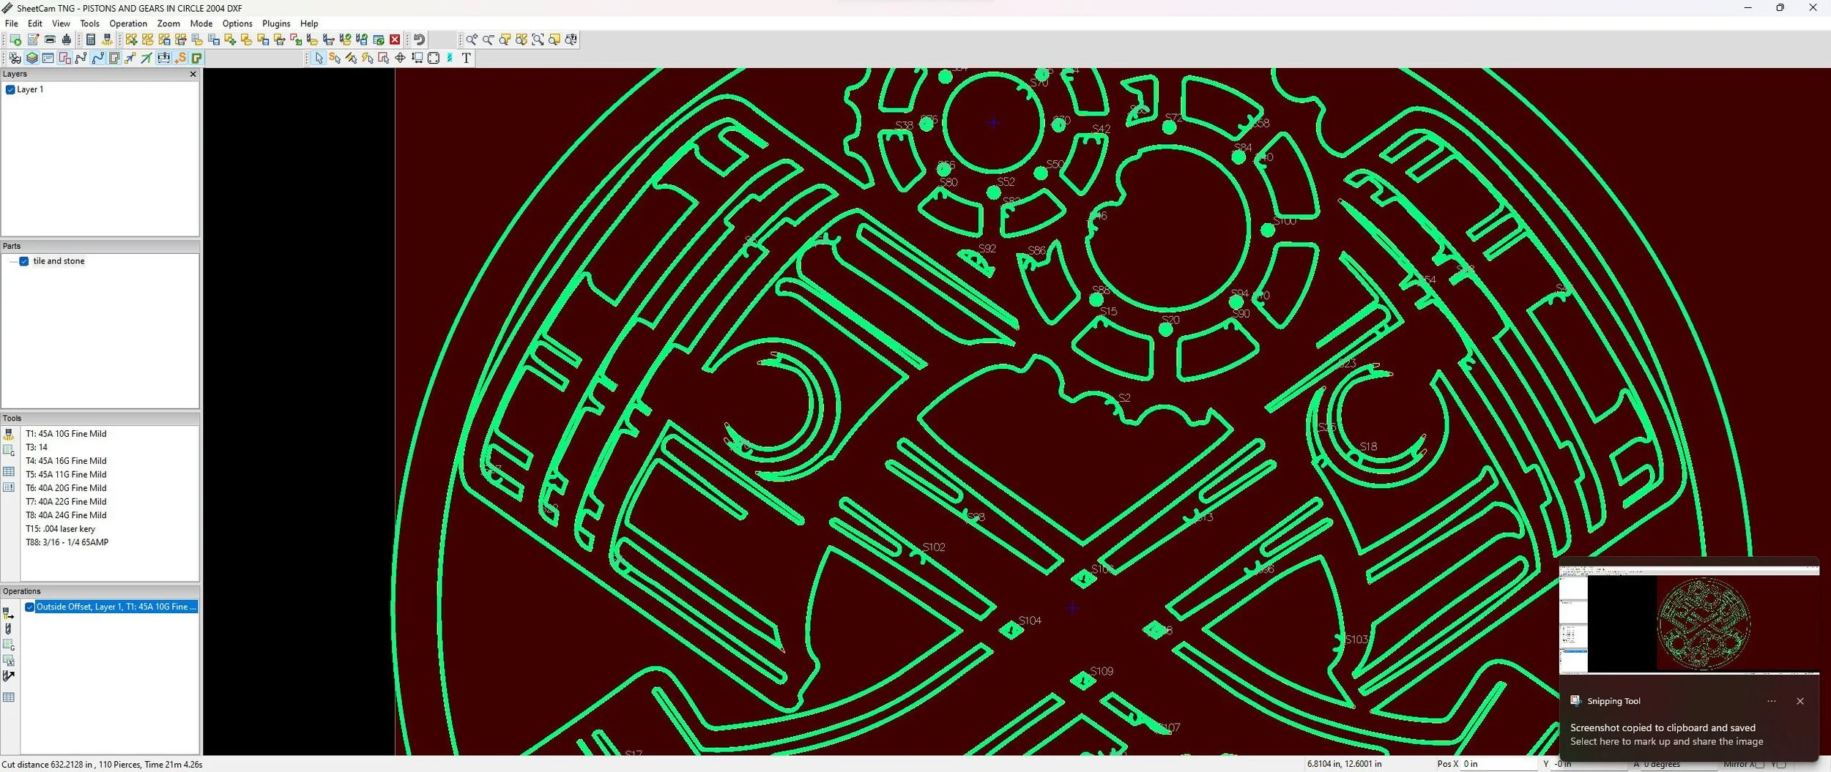Open the Help menu
The image size is (1831, 772).
pos(309,23)
